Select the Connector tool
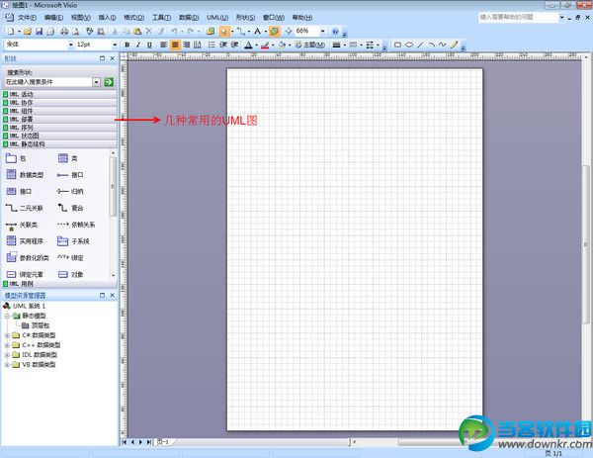Screen dimensions: 593x458 [240, 32]
